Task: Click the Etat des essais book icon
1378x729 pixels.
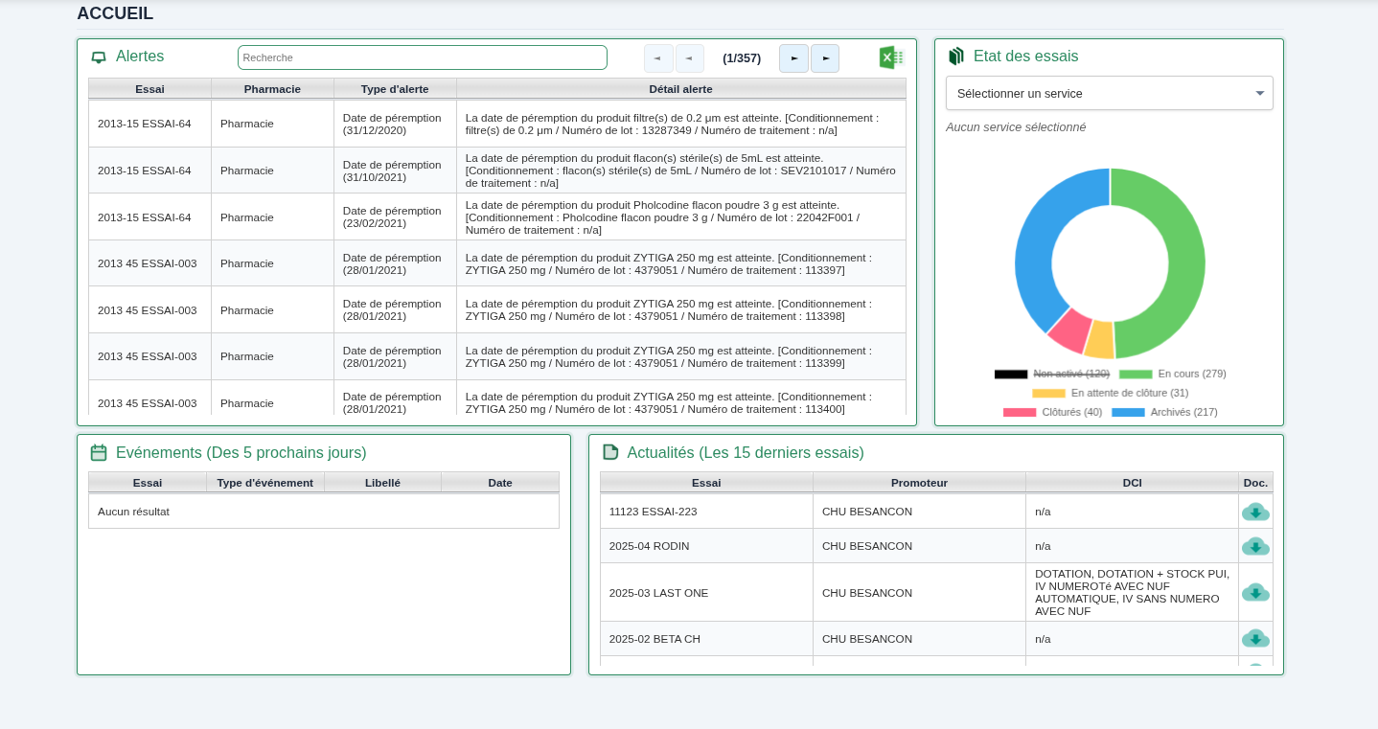Action: [955, 57]
